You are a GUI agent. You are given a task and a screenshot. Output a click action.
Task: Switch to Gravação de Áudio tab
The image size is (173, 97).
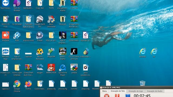click(154, 91)
